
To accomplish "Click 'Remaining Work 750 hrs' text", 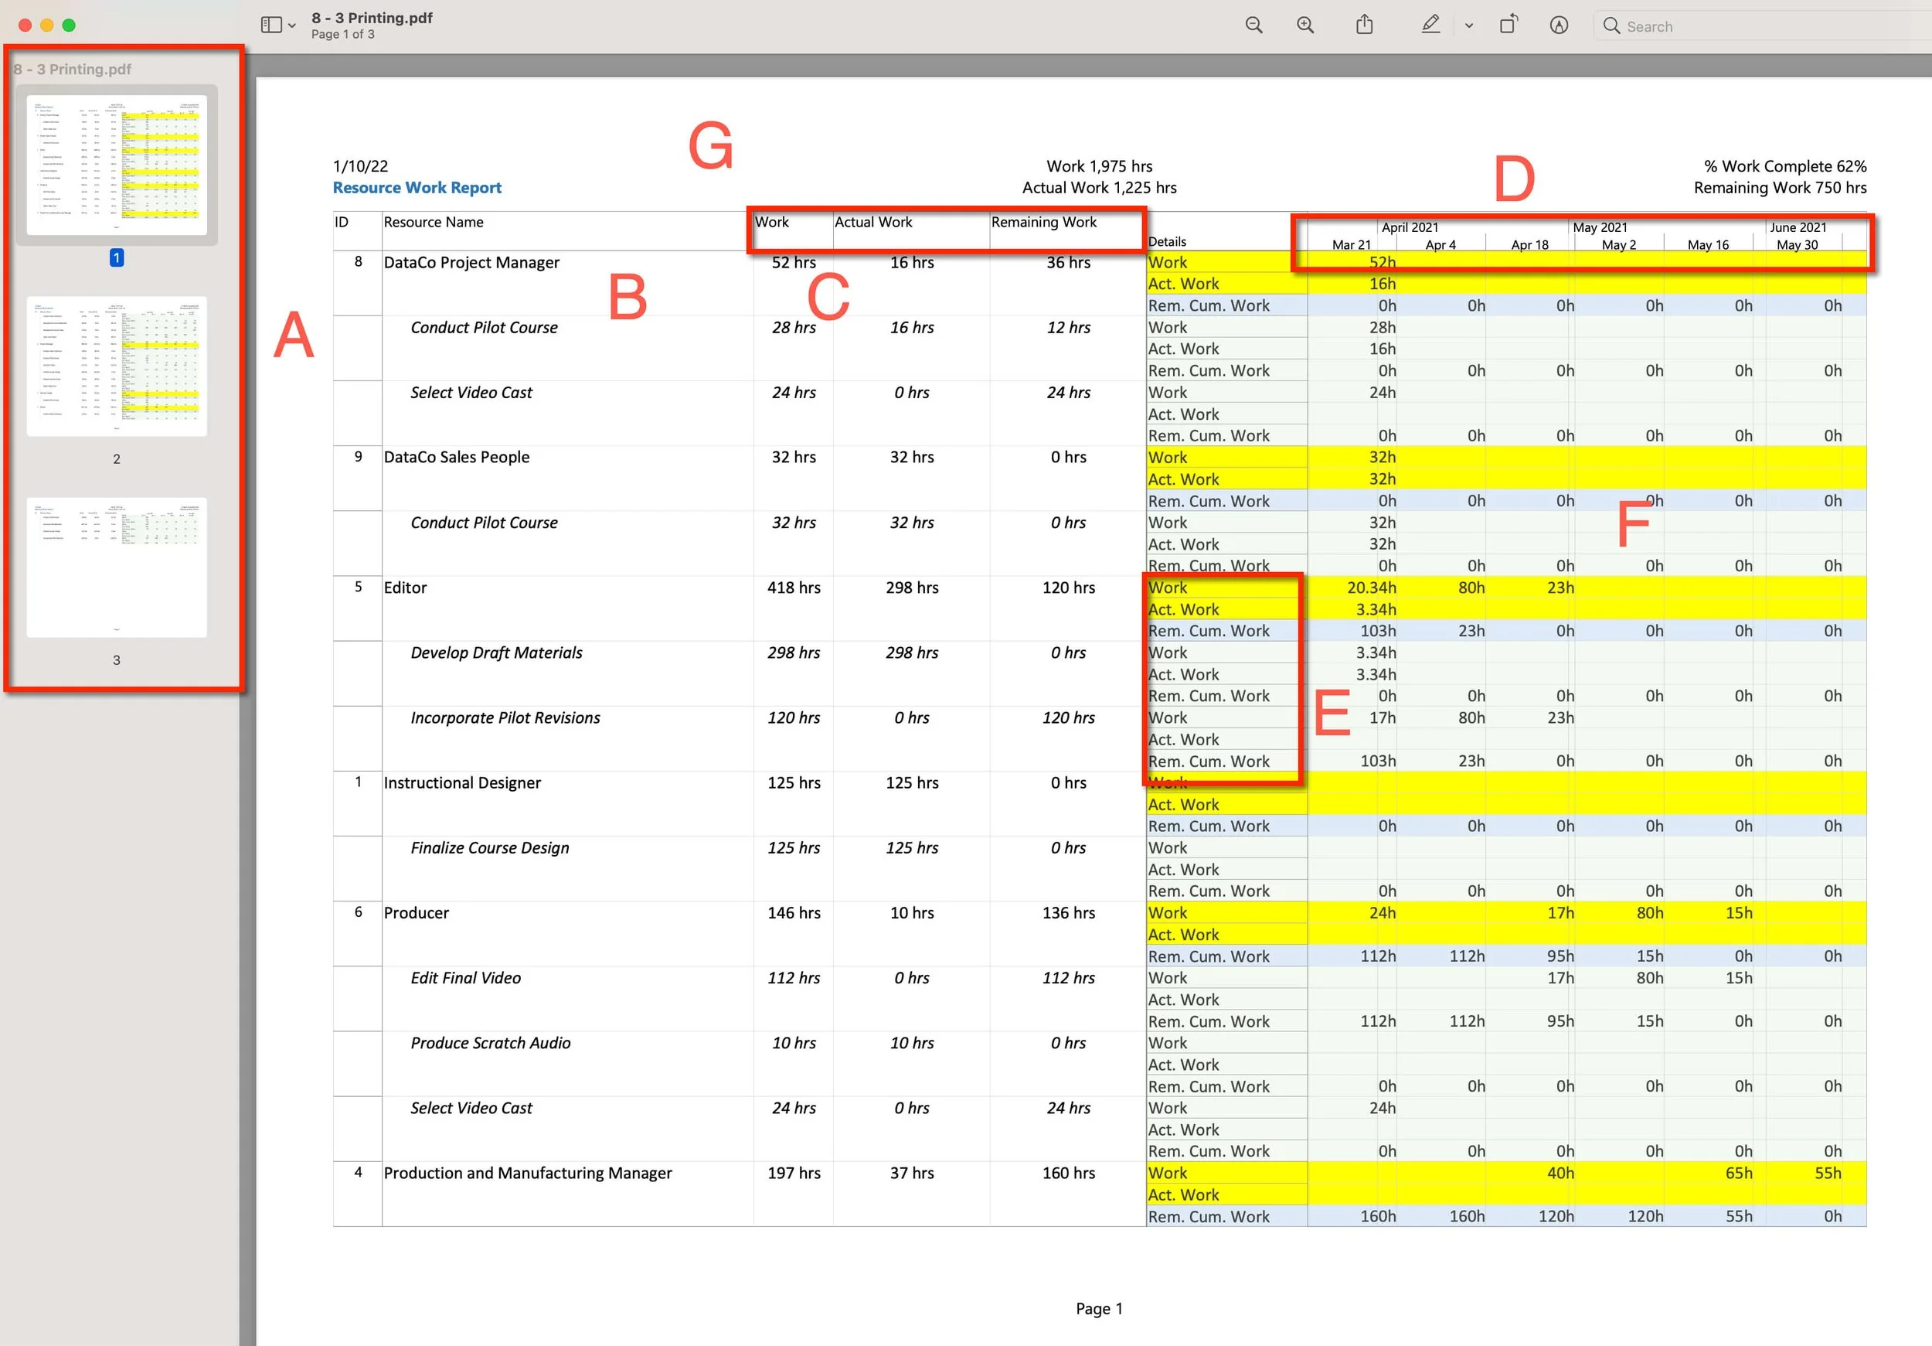I will (1780, 188).
